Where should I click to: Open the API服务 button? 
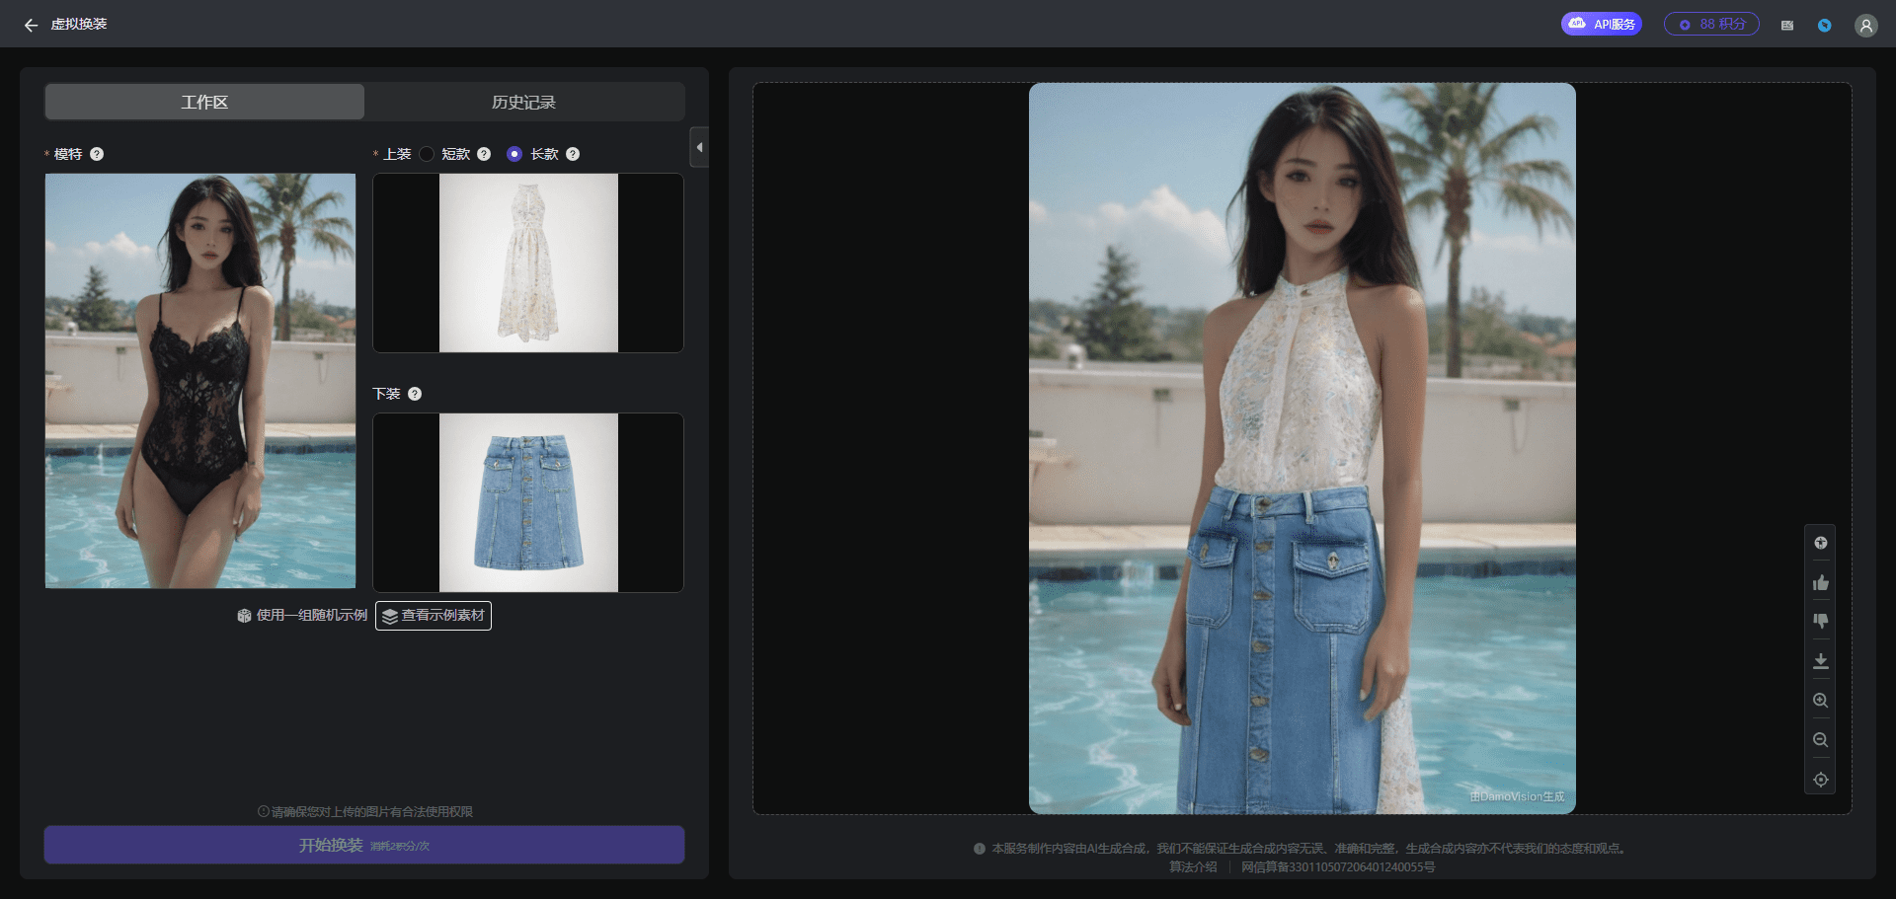(1601, 24)
